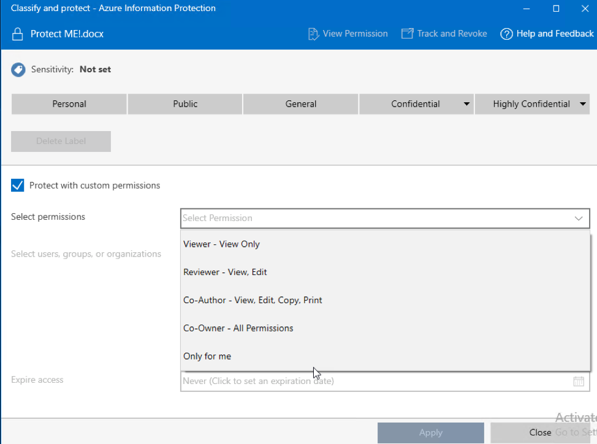
Task: Expand the Confidential label dropdown arrow
Action: [466, 104]
